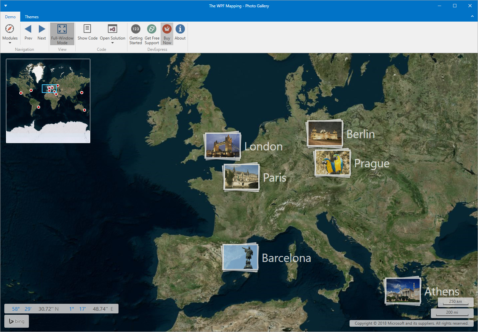Expand the Open Solution dropdown

pos(113,43)
